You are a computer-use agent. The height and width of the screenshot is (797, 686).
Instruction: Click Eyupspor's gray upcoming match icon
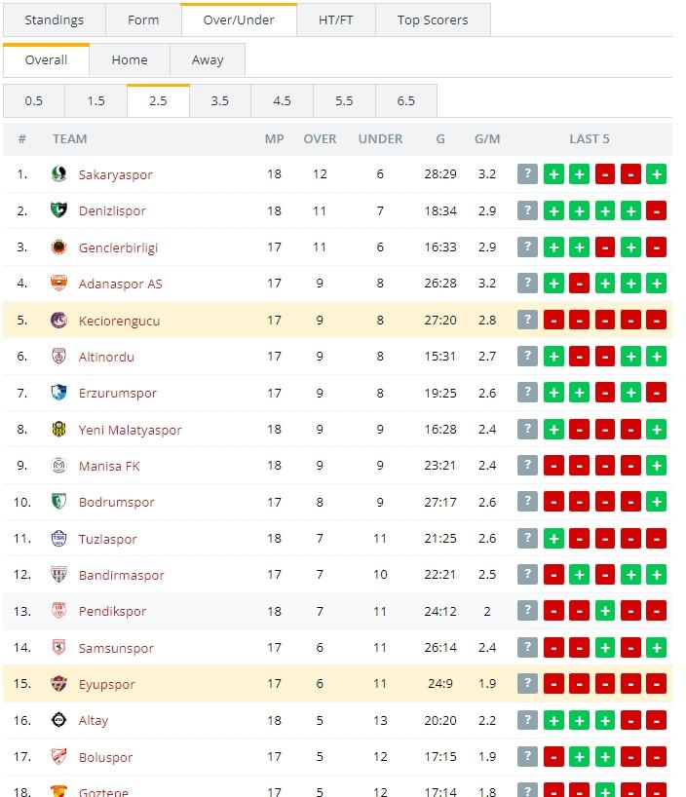(527, 684)
